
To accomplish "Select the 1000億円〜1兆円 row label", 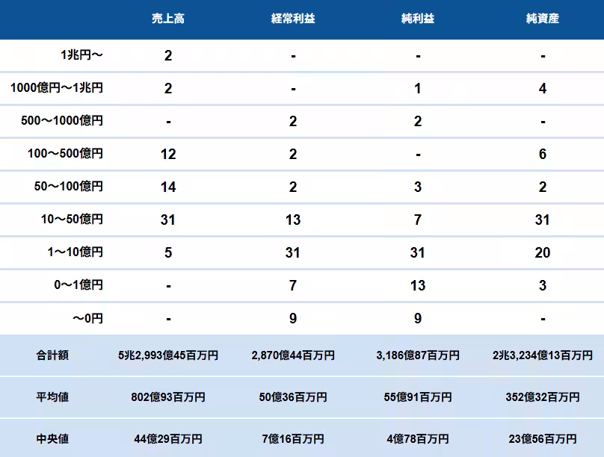I will click(x=57, y=88).
